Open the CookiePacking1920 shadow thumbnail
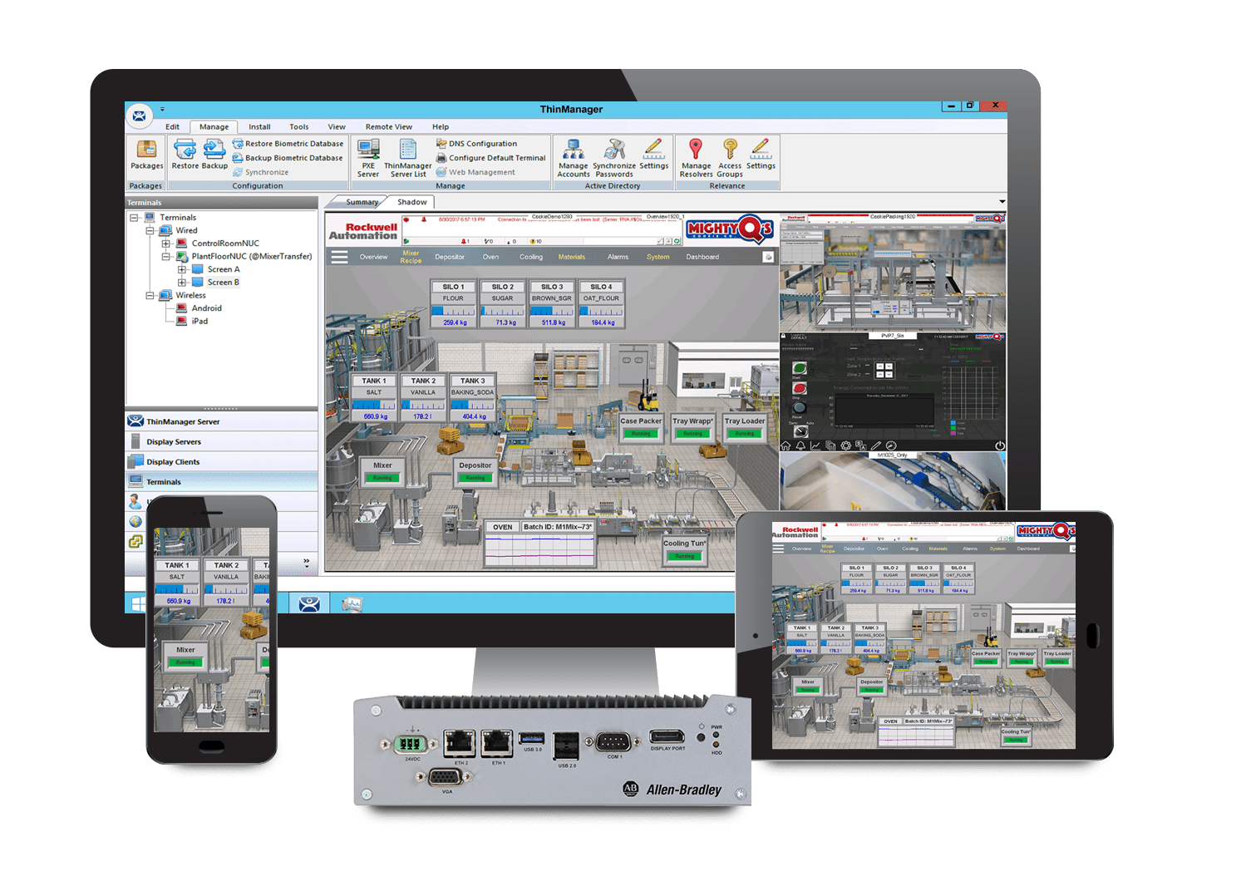The height and width of the screenshot is (876, 1251). 893,273
